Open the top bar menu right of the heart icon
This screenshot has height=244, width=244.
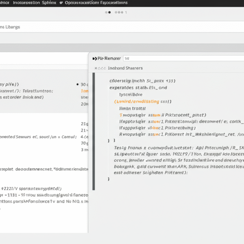pyautogui.click(x=96, y=2)
